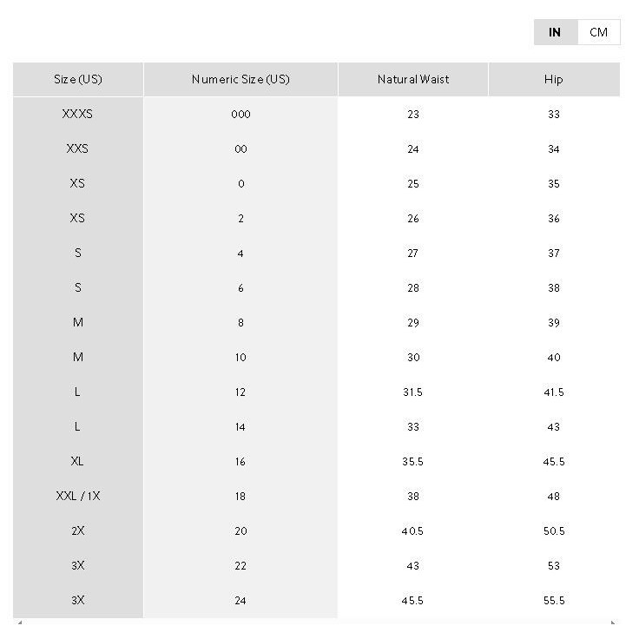Image resolution: width=639 pixels, height=639 pixels.
Task: Click the 31.5 natural waist value
Action: coord(413,392)
